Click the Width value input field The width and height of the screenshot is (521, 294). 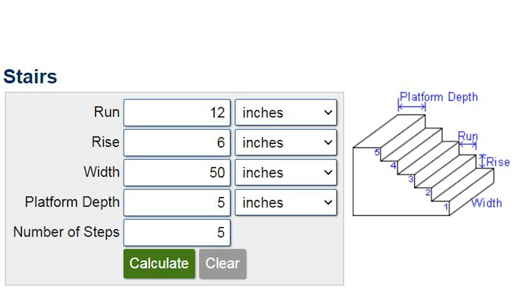pos(177,173)
